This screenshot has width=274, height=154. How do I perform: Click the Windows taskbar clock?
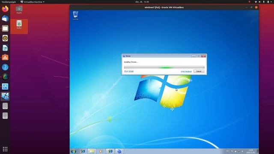[x=250, y=151]
